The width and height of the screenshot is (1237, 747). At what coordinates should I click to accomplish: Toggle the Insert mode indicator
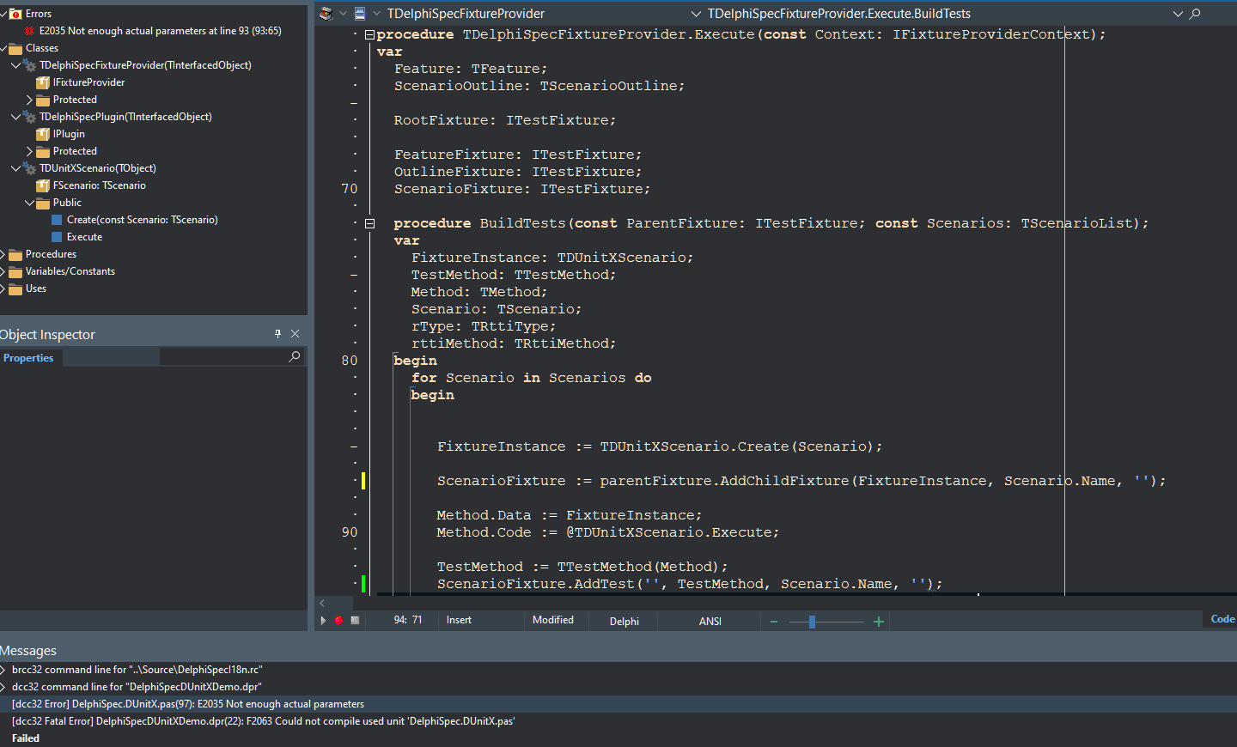[x=459, y=620]
